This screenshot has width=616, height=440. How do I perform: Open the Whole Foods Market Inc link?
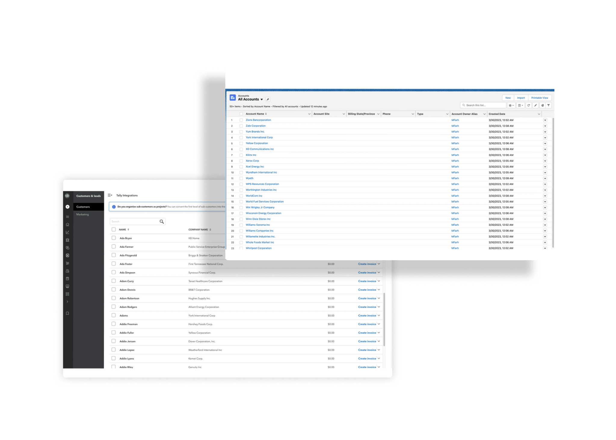click(x=260, y=242)
